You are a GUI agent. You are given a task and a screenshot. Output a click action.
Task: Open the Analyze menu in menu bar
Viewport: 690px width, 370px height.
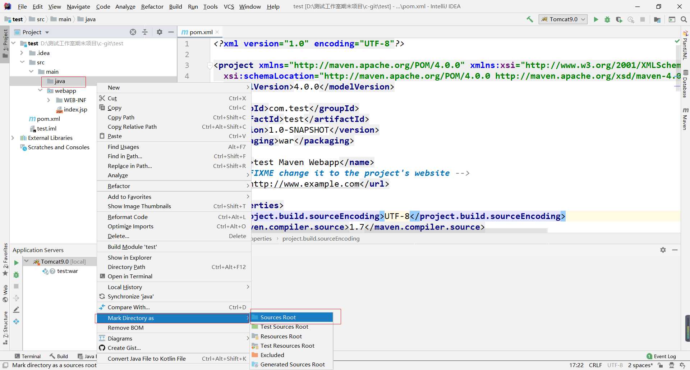(x=125, y=6)
